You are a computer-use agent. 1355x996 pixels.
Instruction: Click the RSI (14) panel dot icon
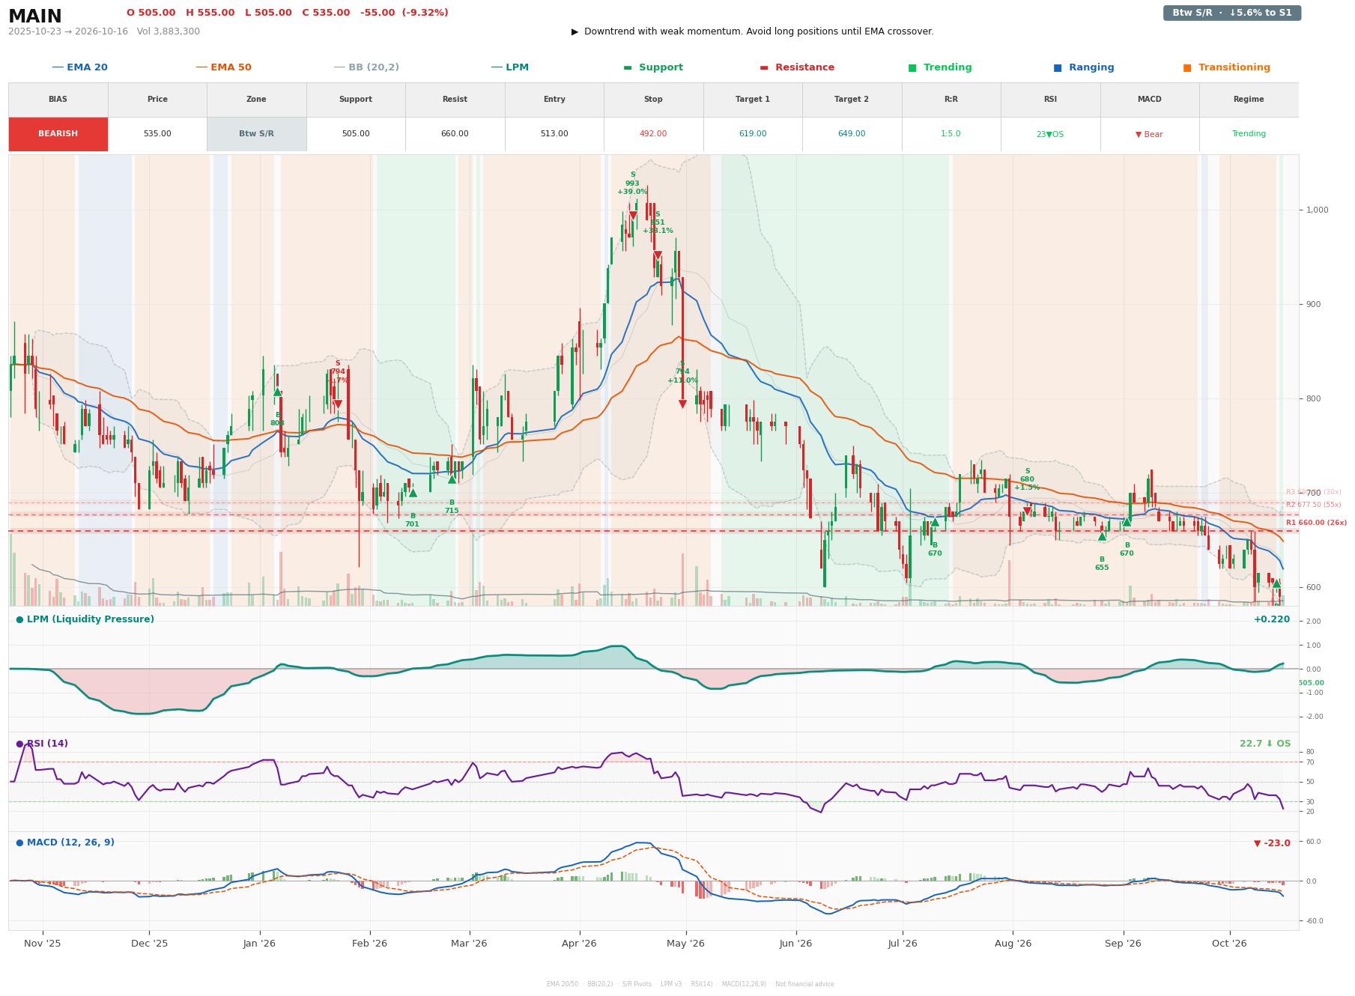coord(19,744)
